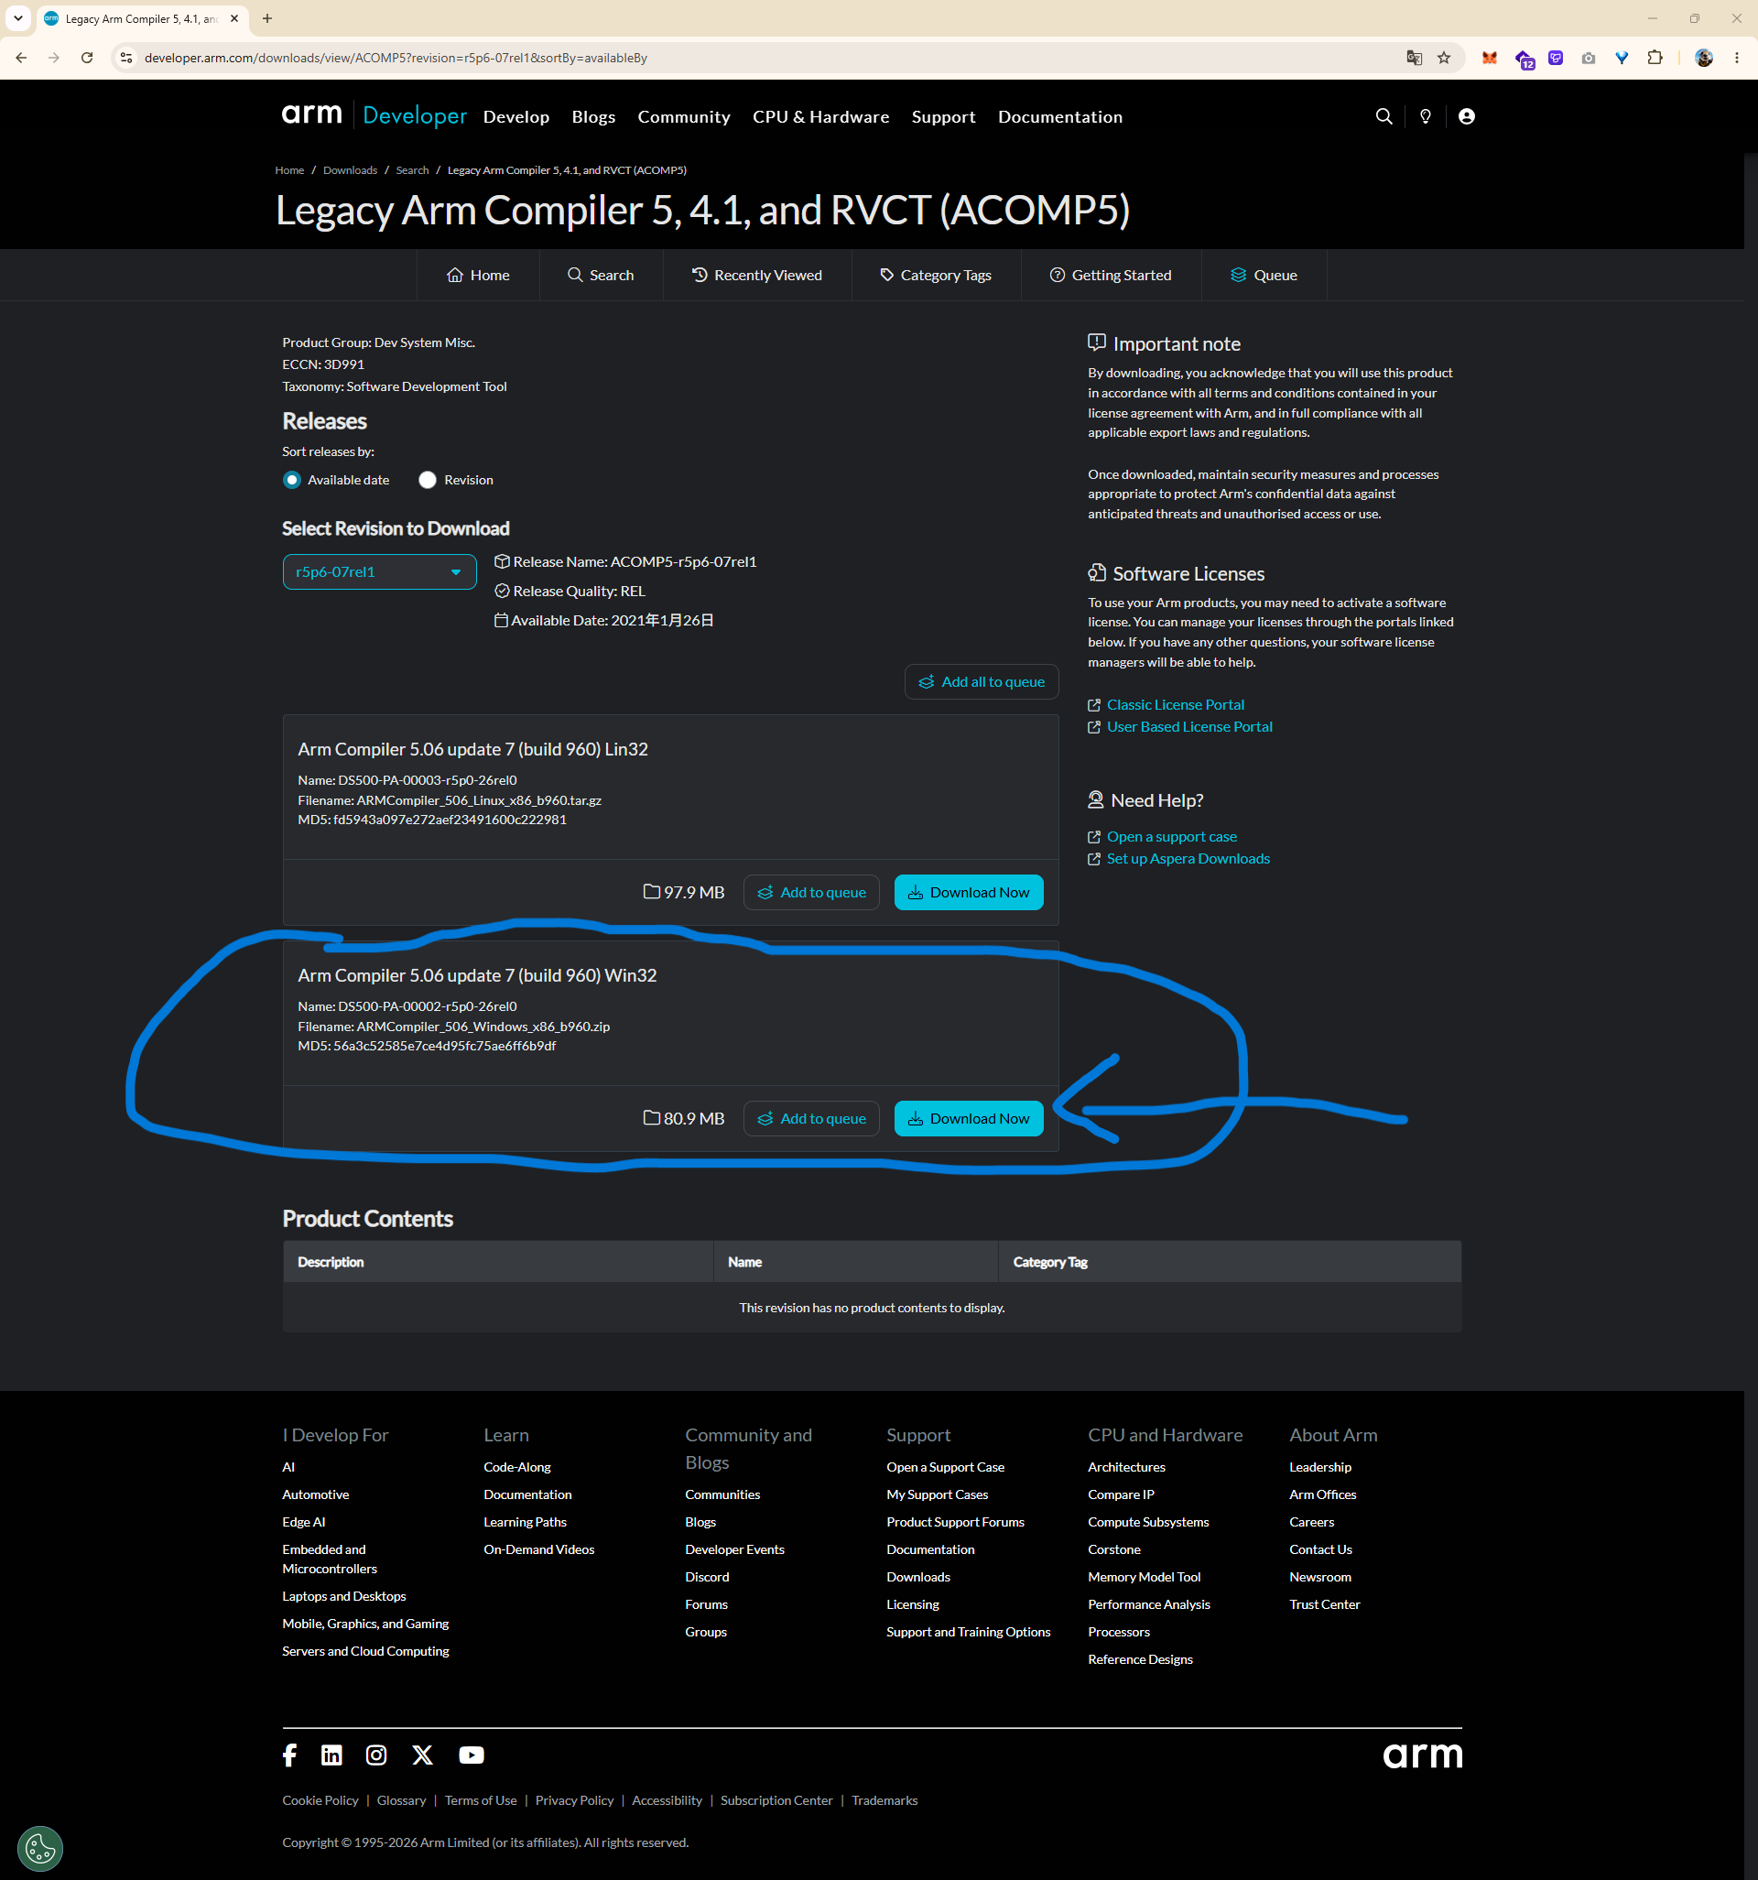Open Privacy Policy footer link
1758x1880 pixels.
[574, 1800]
